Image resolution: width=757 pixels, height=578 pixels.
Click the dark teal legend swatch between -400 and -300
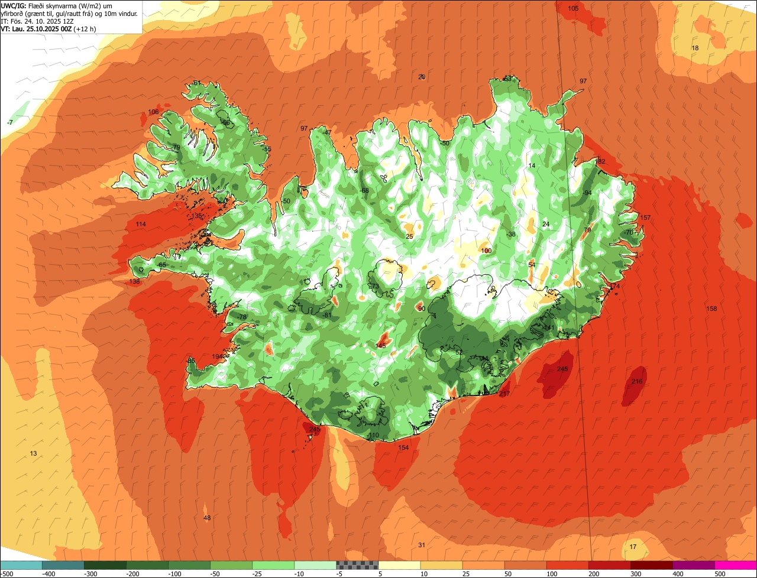coord(63,565)
